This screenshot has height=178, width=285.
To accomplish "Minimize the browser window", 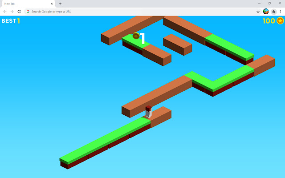I will [x=259, y=3].
